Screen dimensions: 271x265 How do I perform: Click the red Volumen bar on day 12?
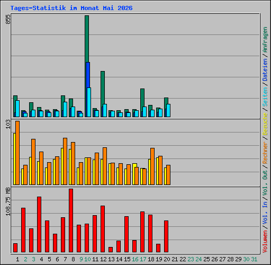coord(103,229)
